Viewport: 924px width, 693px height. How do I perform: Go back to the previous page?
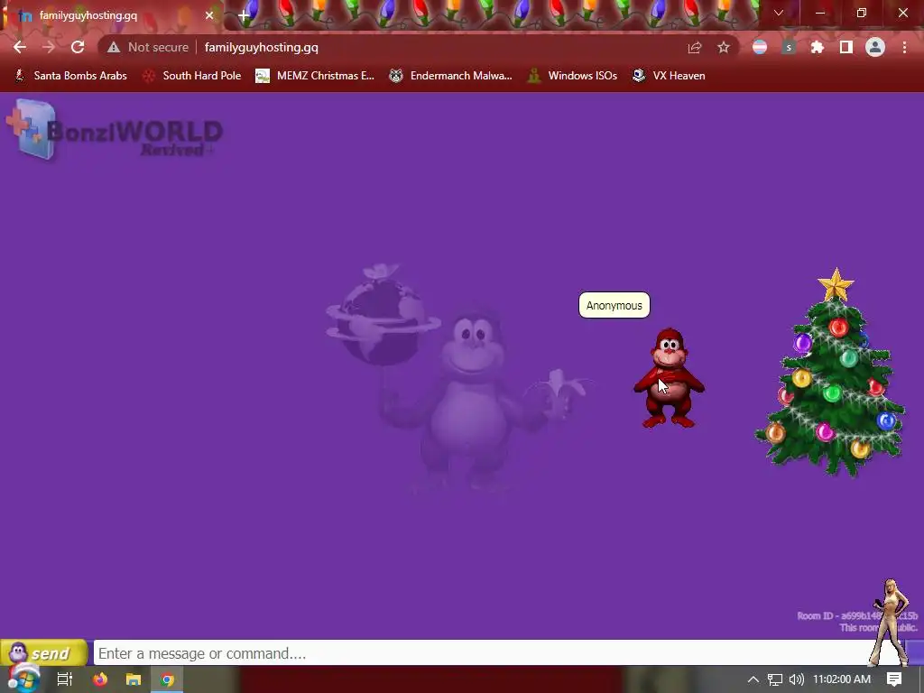pyautogui.click(x=20, y=47)
